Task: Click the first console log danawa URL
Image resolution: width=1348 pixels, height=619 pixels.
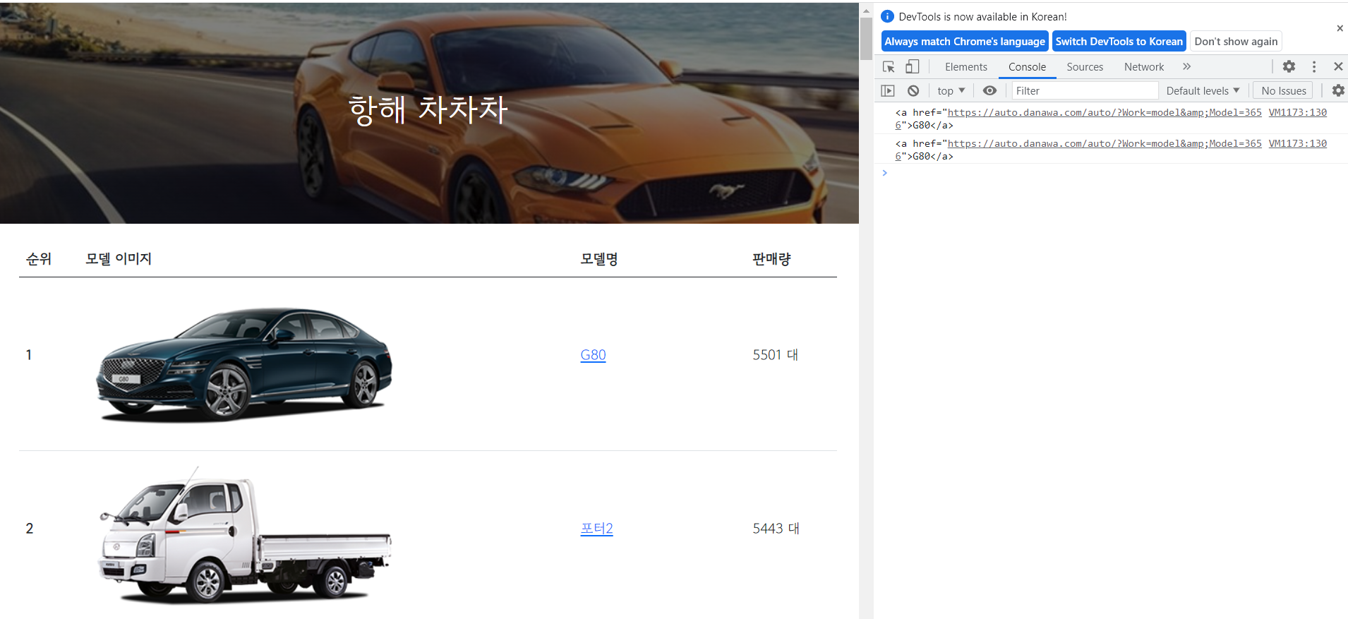Action: click(1104, 112)
